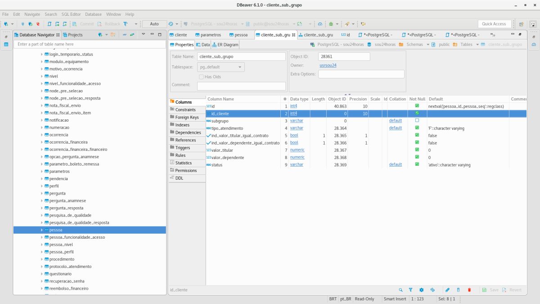Click the Connect plug icon in toolbar

pos(22,24)
